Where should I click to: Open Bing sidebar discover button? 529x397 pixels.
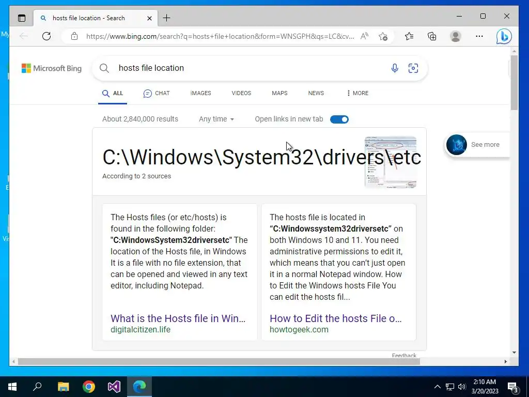click(504, 36)
